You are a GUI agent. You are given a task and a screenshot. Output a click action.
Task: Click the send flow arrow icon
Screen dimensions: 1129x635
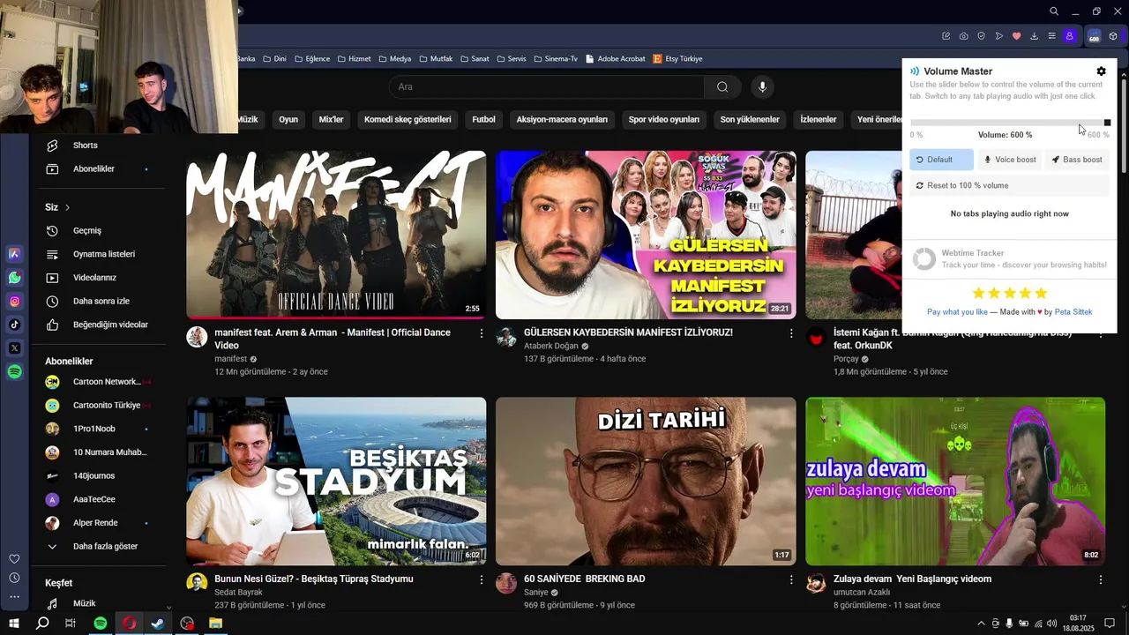(998, 36)
